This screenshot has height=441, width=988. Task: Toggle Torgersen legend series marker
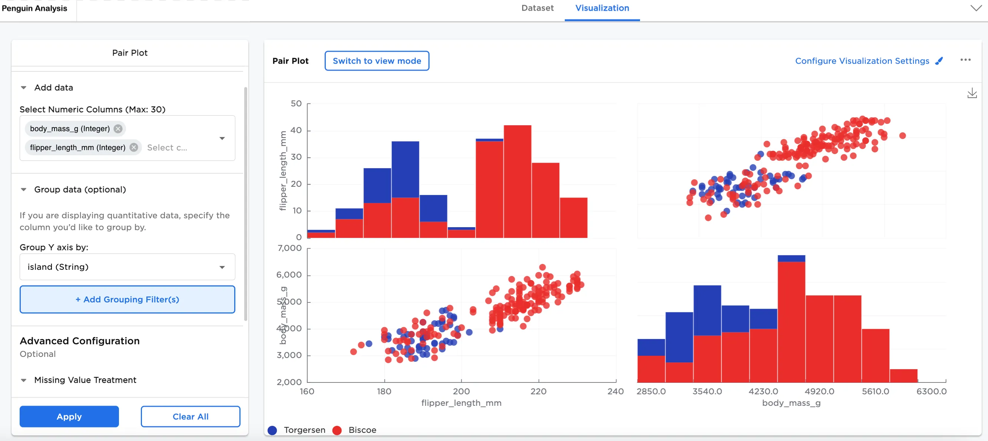[x=272, y=430]
